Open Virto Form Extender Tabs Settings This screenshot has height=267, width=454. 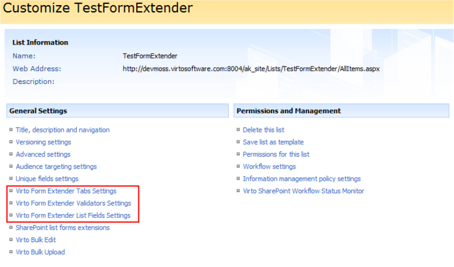click(66, 191)
